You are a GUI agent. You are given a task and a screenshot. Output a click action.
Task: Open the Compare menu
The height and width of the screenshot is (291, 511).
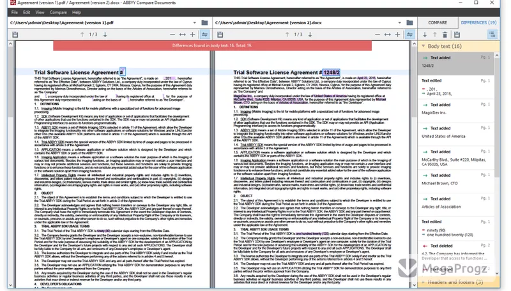[58, 12]
